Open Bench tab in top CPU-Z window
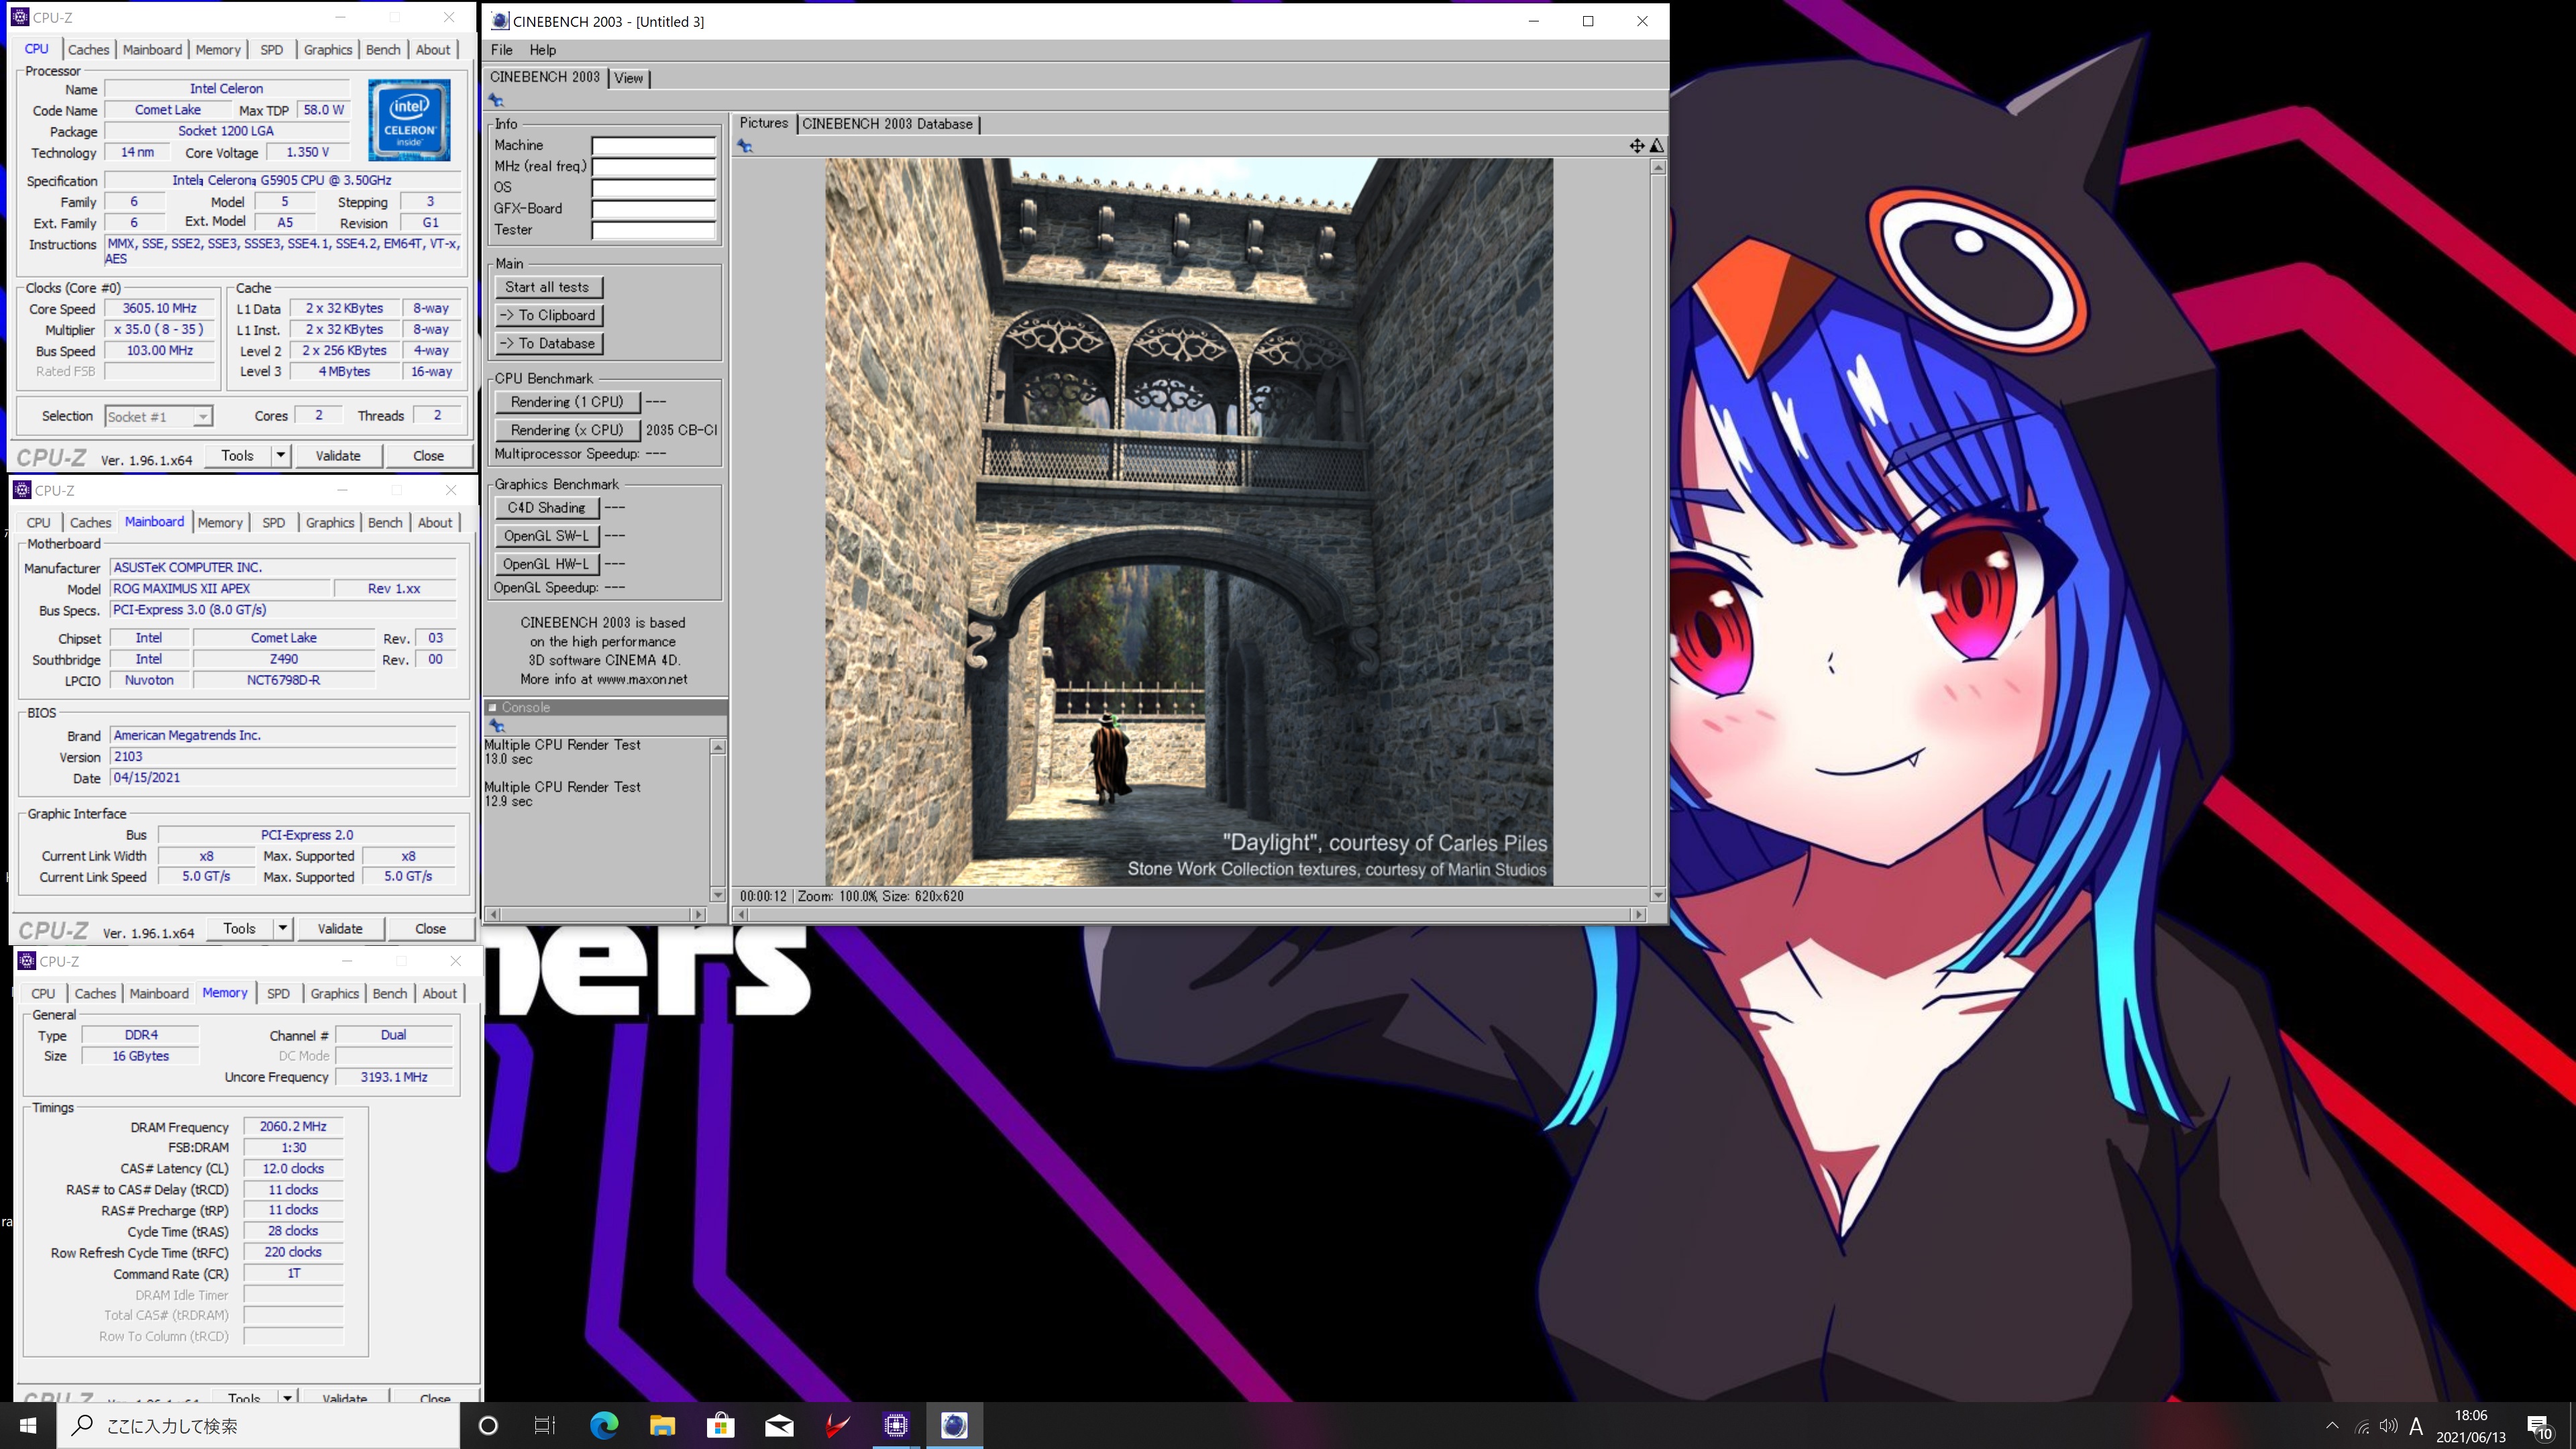This screenshot has height=1449, width=2576. 382,49
